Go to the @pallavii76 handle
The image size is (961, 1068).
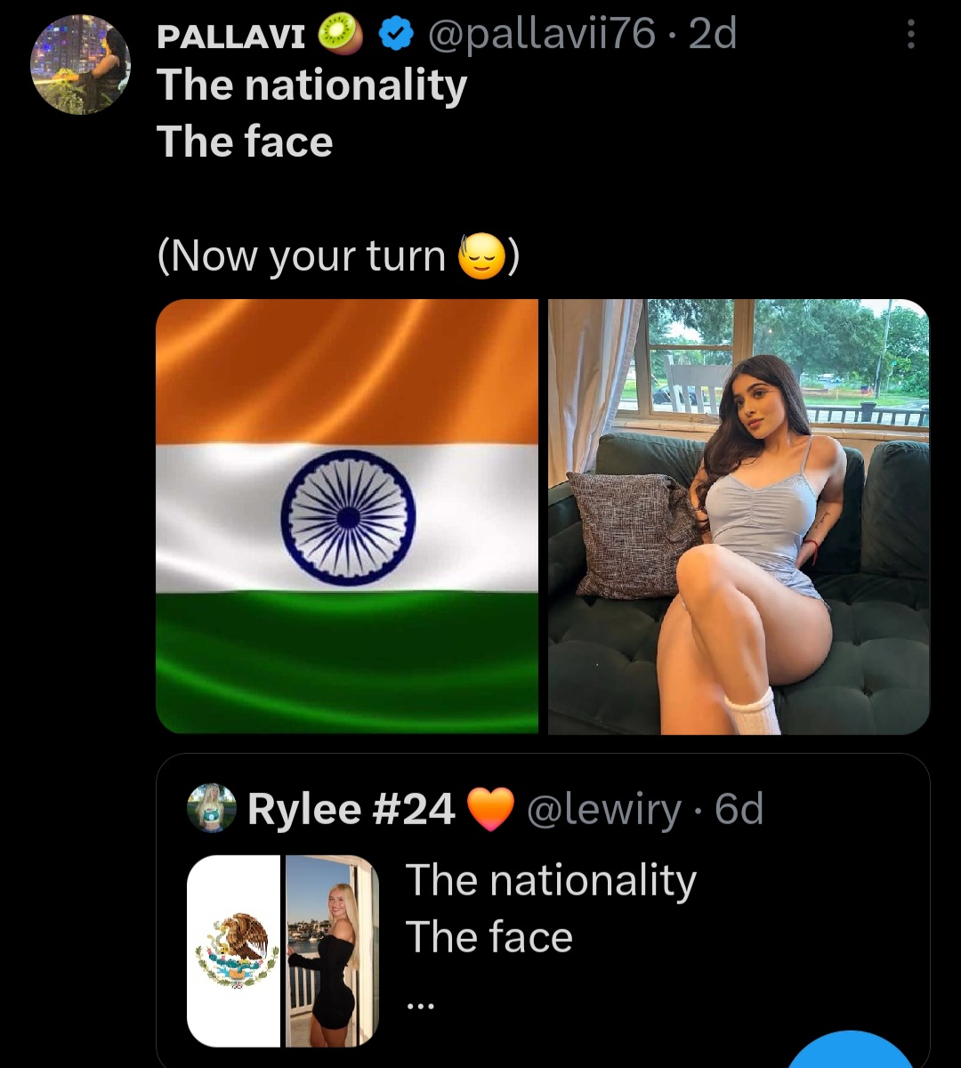(x=542, y=36)
